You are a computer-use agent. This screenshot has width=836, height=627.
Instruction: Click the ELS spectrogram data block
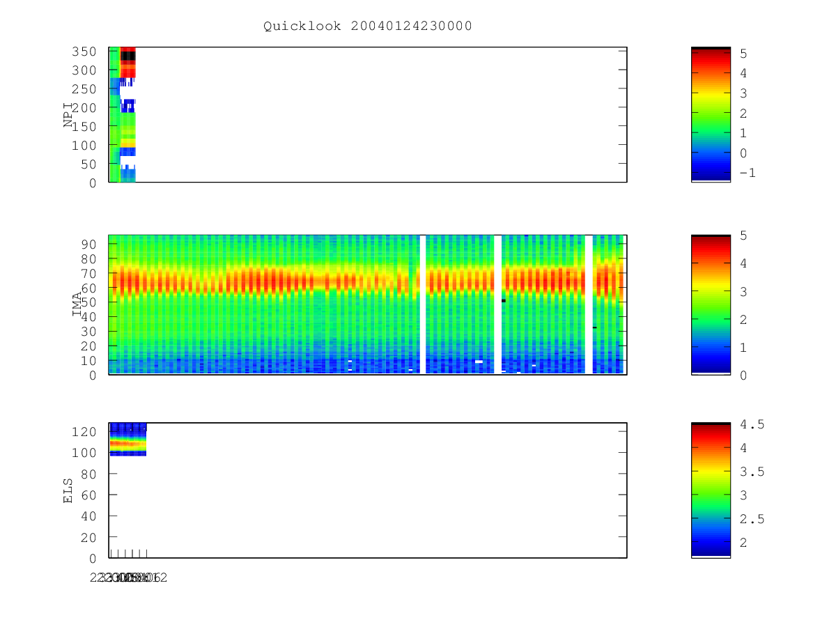point(127,440)
